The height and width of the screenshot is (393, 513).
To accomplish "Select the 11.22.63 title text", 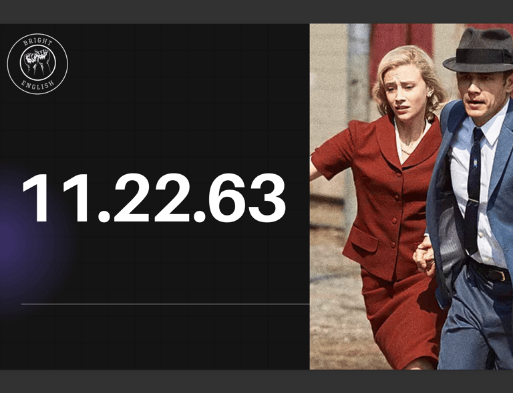I will pyautogui.click(x=154, y=198).
